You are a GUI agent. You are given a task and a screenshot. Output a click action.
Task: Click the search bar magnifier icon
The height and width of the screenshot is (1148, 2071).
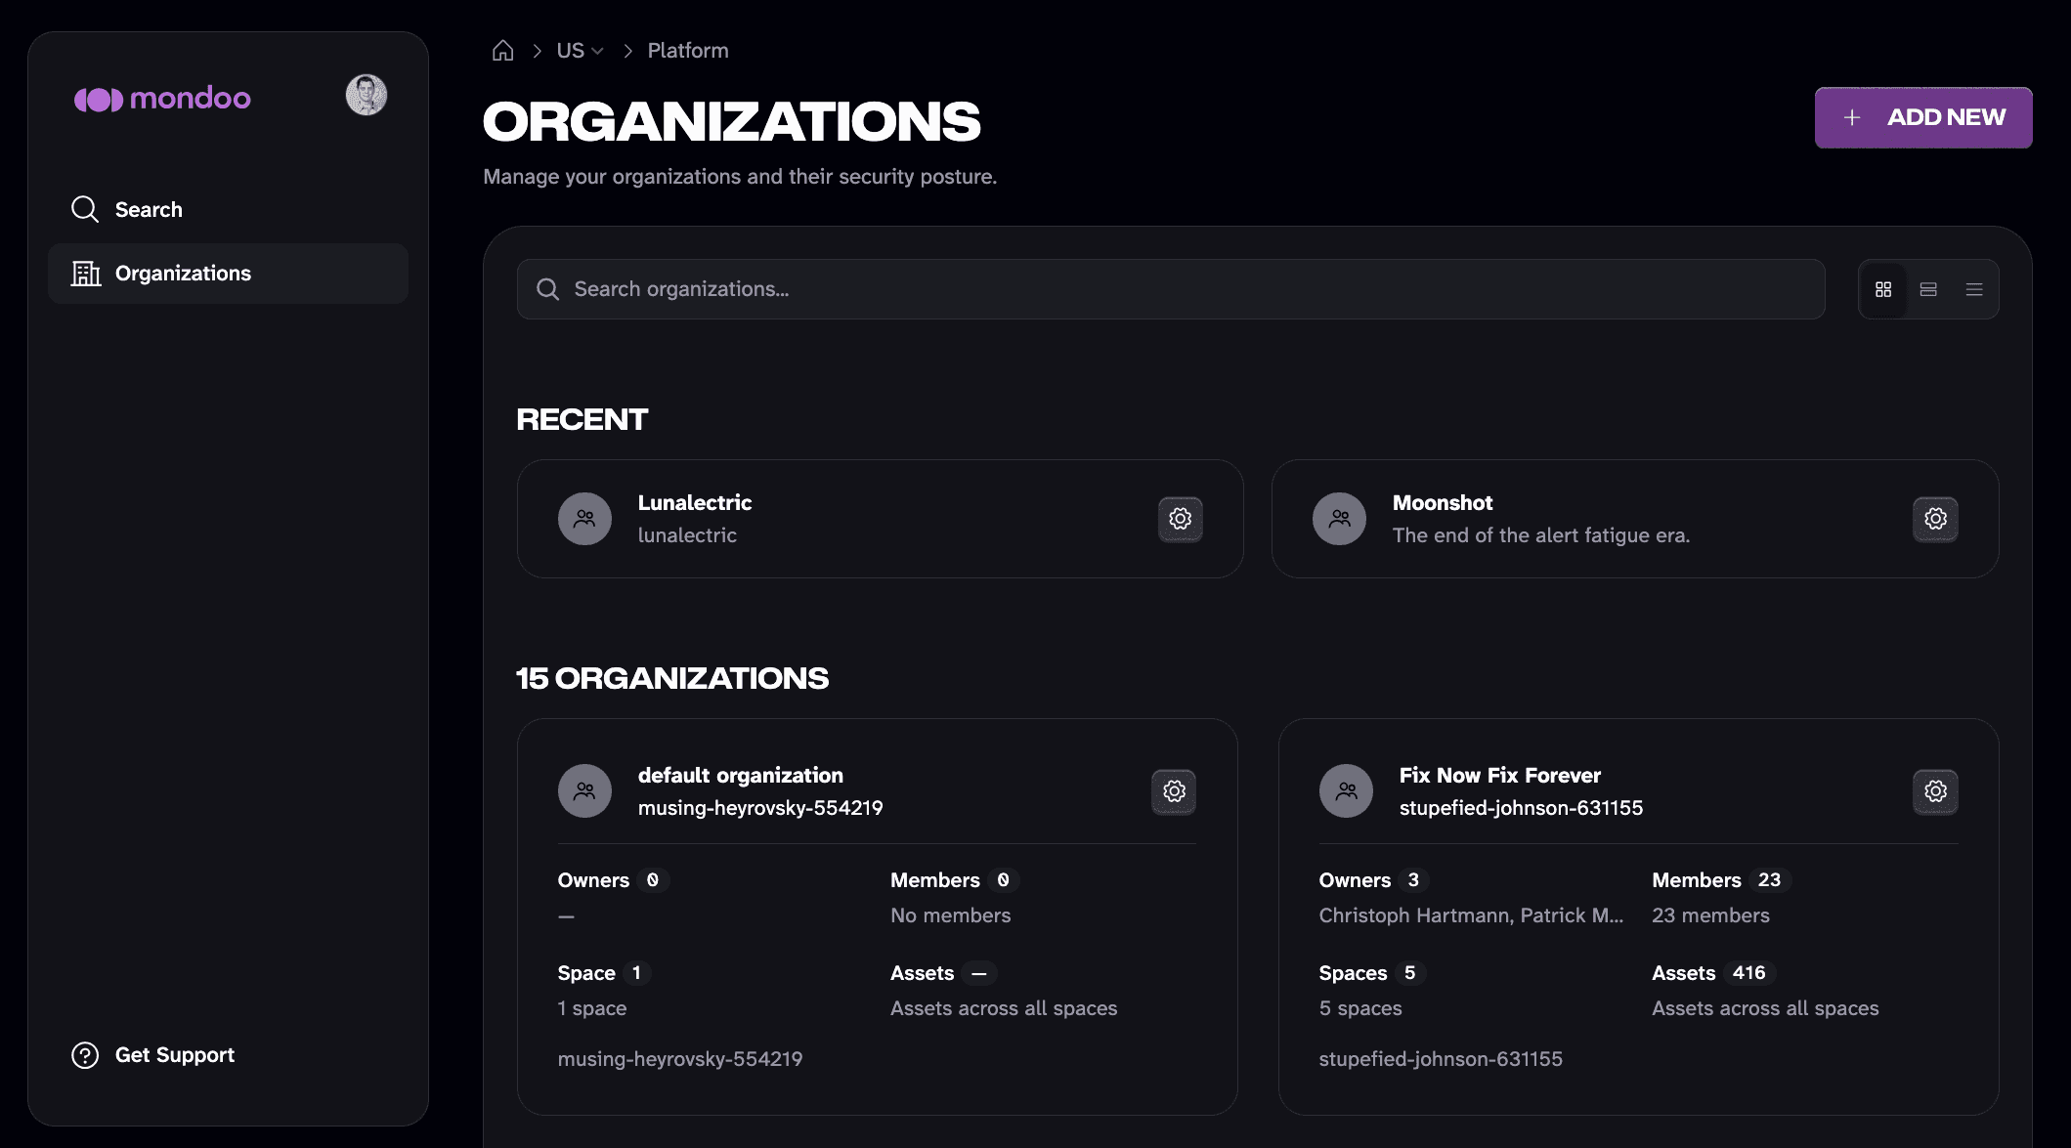tap(548, 289)
